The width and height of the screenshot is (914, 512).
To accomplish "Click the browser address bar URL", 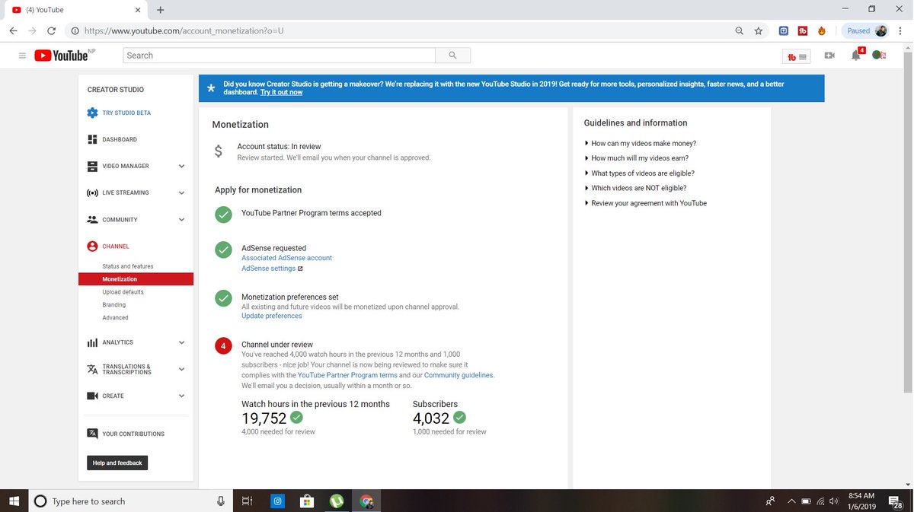I will (184, 31).
